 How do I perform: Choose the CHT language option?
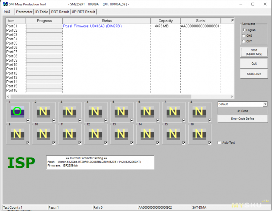click(x=243, y=41)
